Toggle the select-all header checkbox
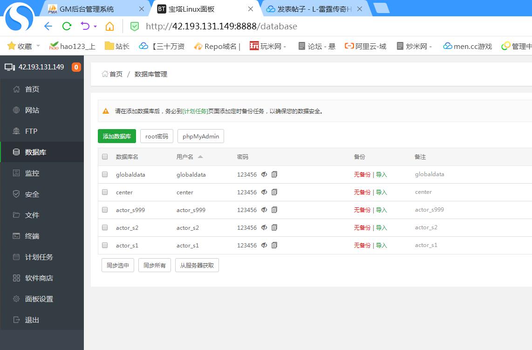Image resolution: width=532 pixels, height=350 pixels. [x=105, y=157]
